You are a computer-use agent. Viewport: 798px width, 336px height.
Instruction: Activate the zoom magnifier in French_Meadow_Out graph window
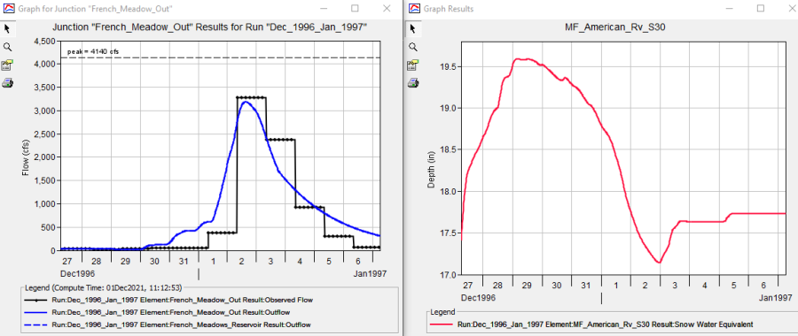[7, 47]
